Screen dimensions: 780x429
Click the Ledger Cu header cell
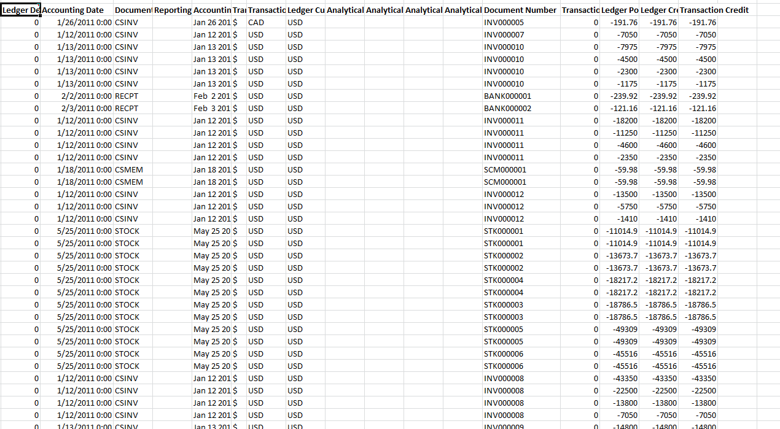305,10
